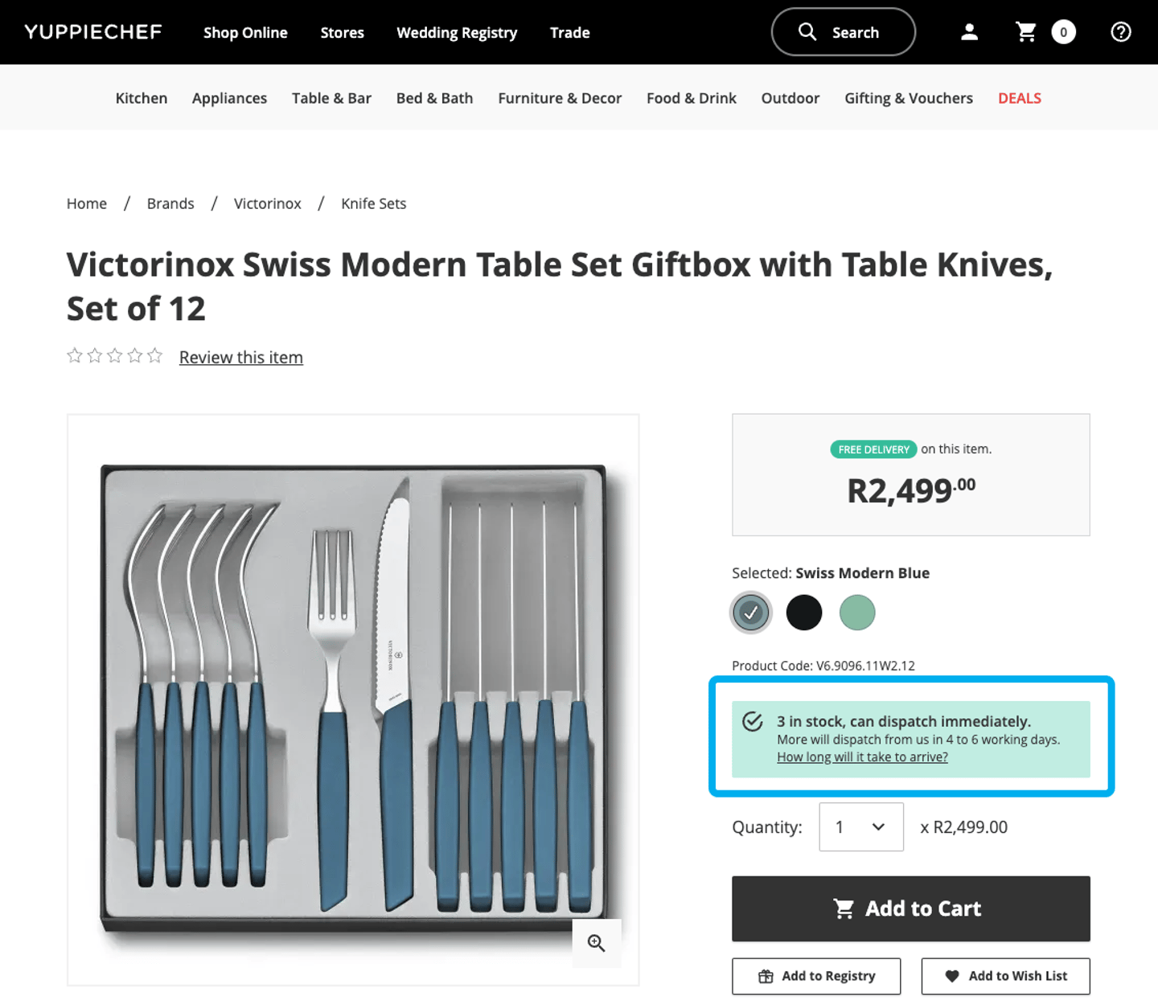Switch to the Table & Bar category

pos(331,97)
